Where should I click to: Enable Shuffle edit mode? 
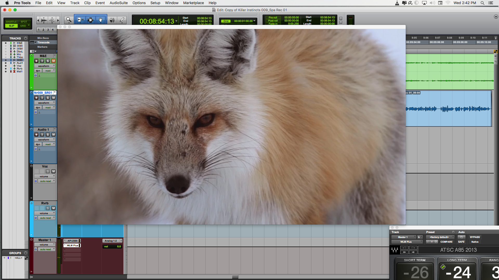click(11, 22)
